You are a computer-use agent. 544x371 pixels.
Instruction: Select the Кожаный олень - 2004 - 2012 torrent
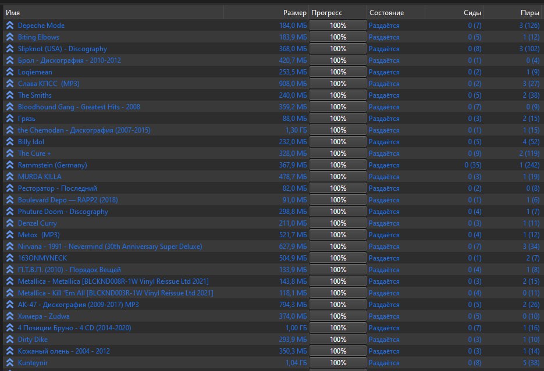pyautogui.click(x=64, y=351)
